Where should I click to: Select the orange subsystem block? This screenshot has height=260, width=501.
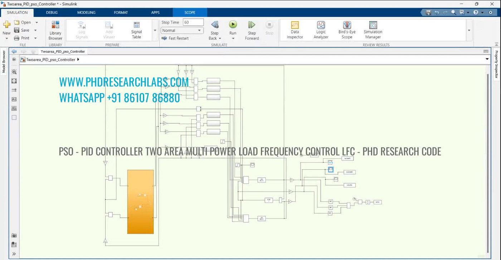coord(140,202)
